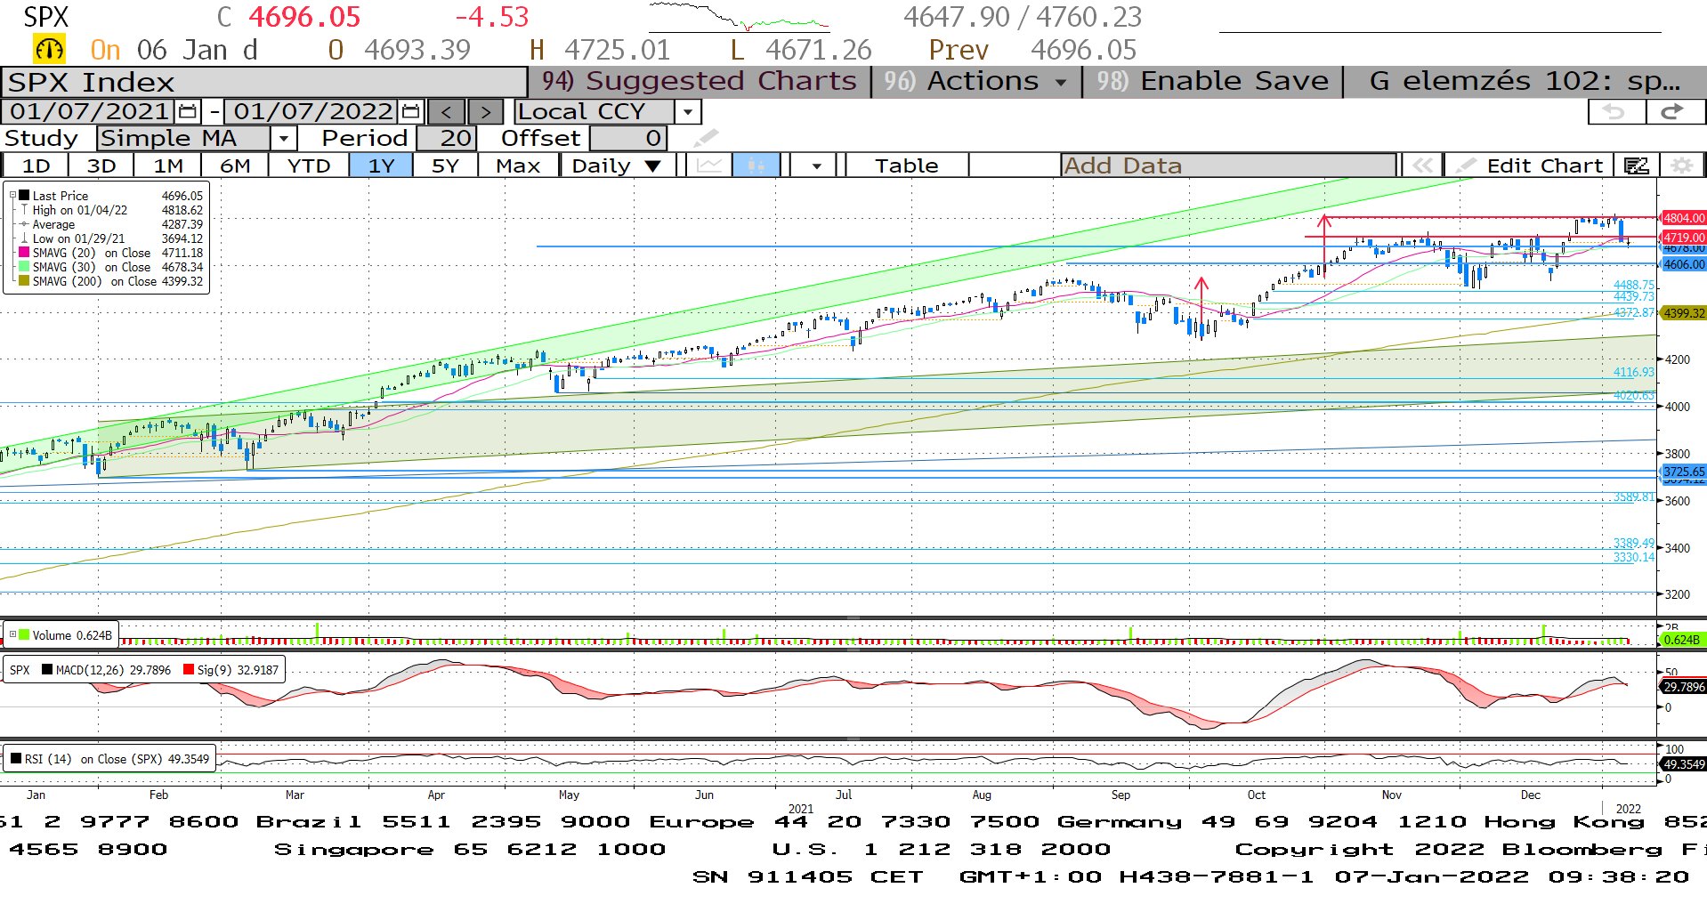Click the start date field 01/07/2021
Screen dimensions: 1707x912
89,112
